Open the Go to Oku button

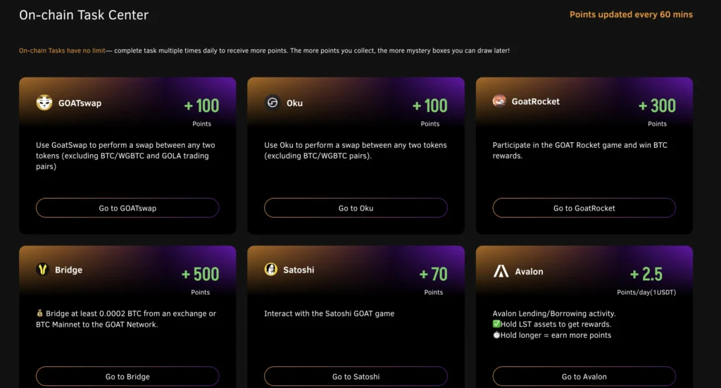356,208
